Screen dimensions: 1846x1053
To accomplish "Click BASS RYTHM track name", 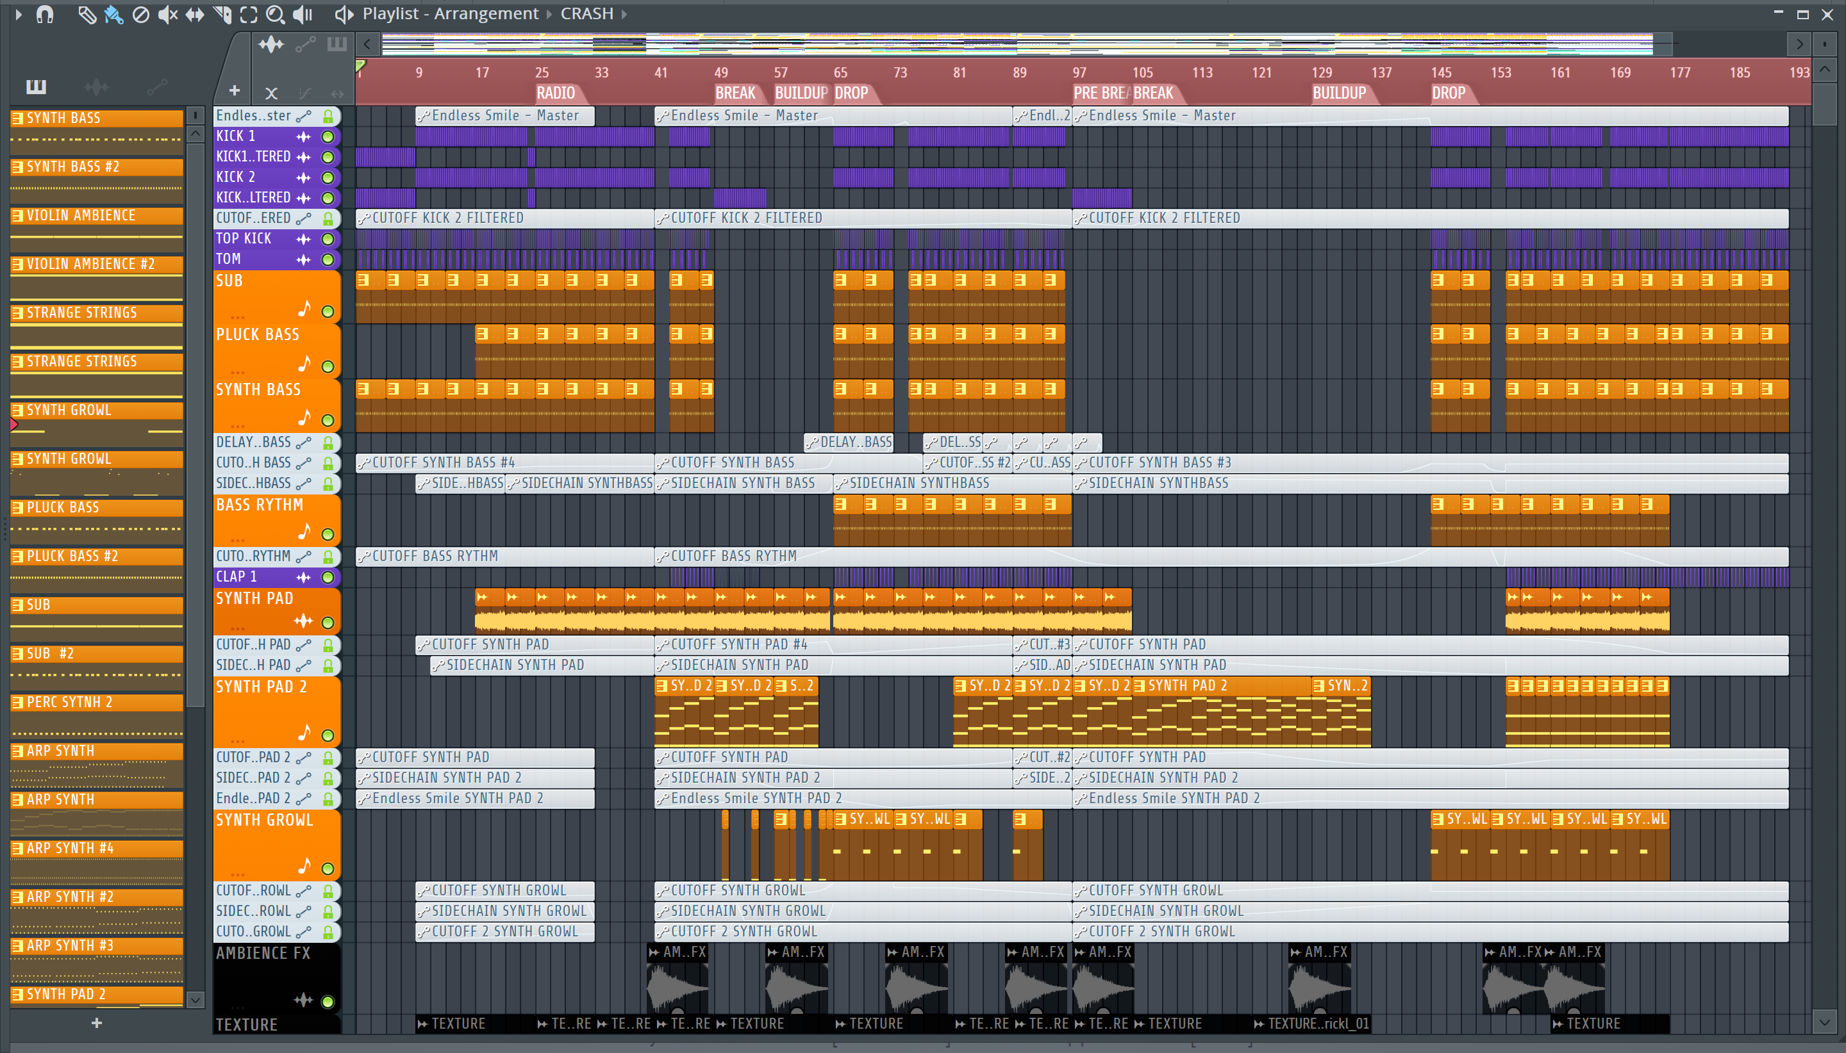I will click(x=259, y=505).
